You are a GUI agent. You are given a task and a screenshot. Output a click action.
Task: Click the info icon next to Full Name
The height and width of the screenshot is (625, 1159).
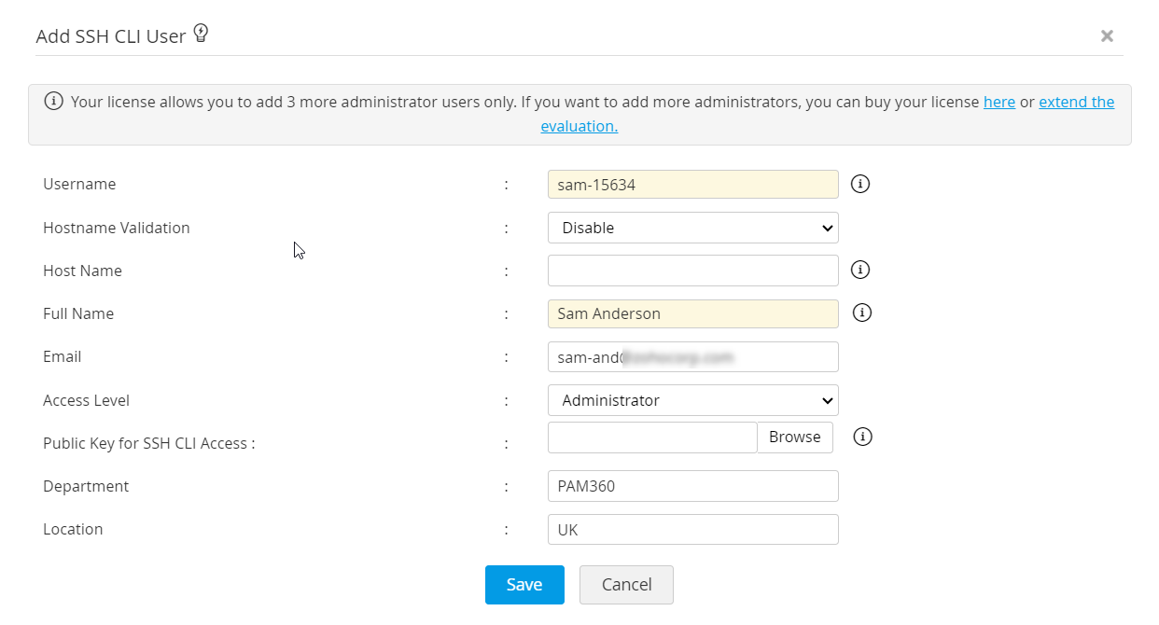(x=862, y=312)
